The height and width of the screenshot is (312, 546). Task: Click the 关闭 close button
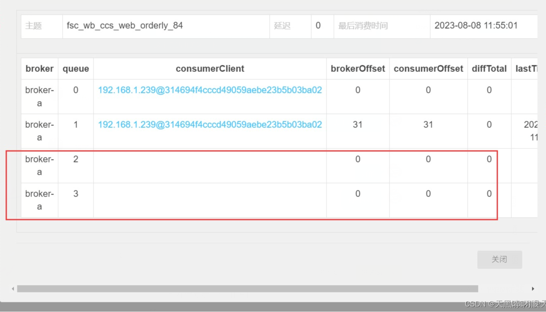point(499,260)
